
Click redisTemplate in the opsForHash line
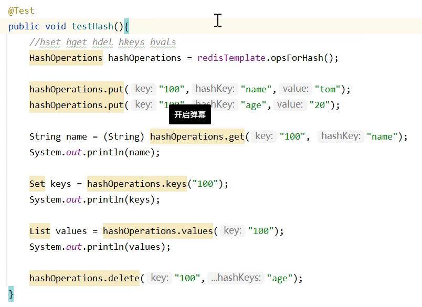click(x=231, y=58)
